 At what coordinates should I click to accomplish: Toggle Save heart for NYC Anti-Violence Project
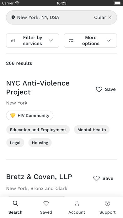[x=99, y=89]
